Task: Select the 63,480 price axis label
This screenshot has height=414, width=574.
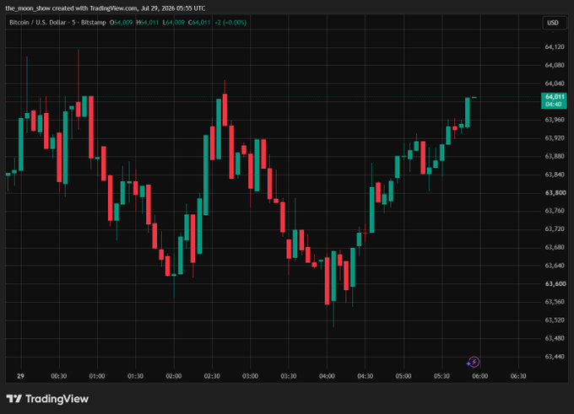Action: click(x=555, y=338)
